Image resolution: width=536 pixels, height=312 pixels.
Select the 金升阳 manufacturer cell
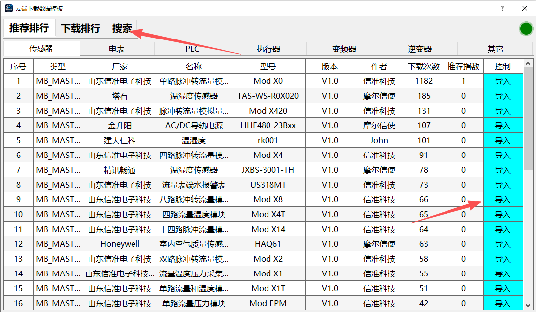(x=120, y=125)
